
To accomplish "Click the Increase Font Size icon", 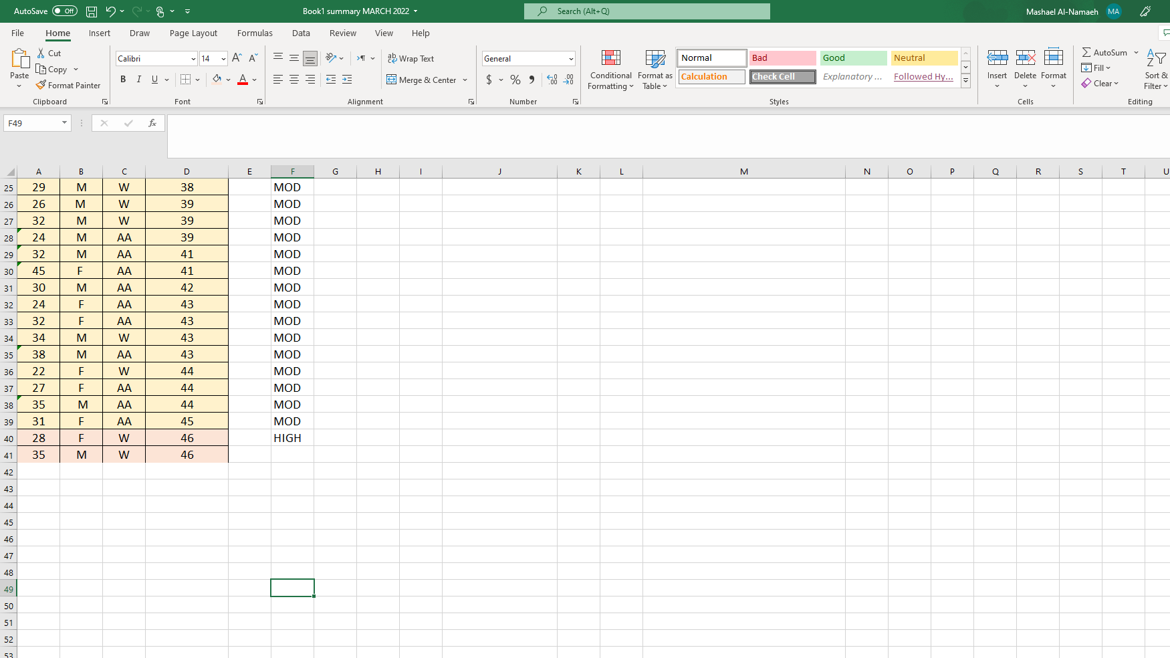I will pos(237,58).
